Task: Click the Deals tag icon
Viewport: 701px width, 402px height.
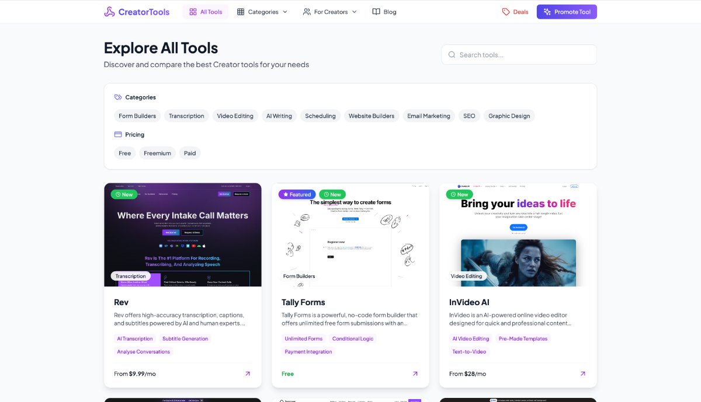Action: coord(506,12)
